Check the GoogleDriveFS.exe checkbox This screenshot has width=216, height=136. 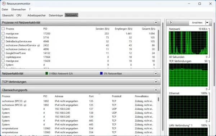3,53
